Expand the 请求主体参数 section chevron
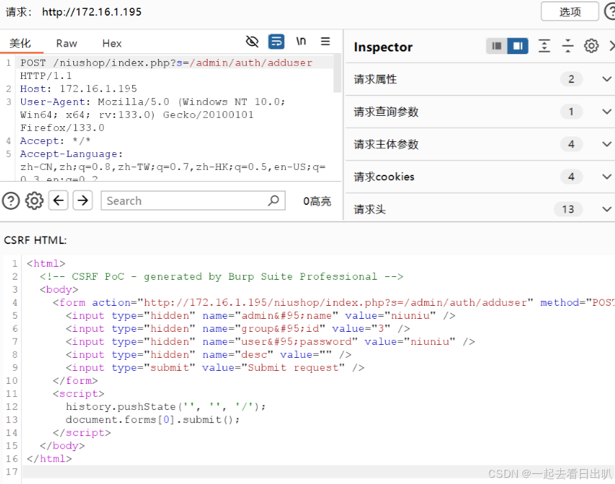 point(606,145)
